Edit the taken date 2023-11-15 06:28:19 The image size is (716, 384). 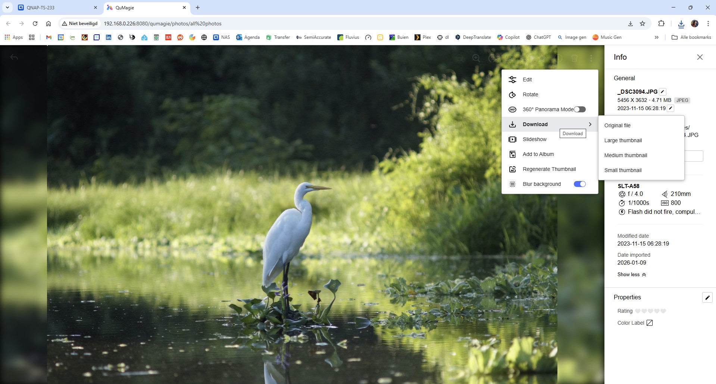670,108
